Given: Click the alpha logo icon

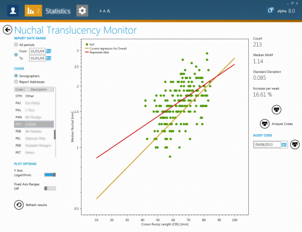Looking at the screenshot, I should (x=271, y=10).
